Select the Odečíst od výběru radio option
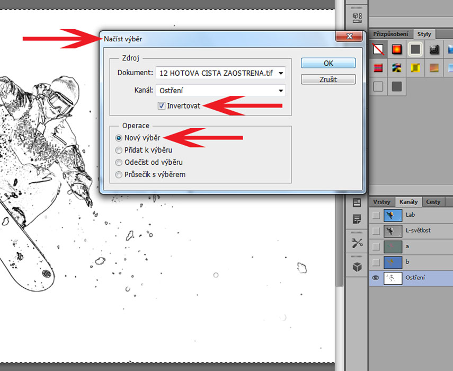The width and height of the screenshot is (453, 371). pyautogui.click(x=119, y=162)
